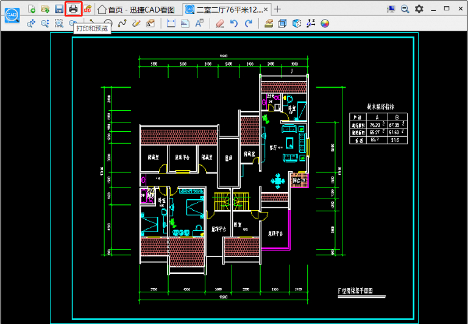468x324 pixels.
Task: Switch to the 首页 - 迅捷CAD看图 tab
Action: tap(136, 10)
